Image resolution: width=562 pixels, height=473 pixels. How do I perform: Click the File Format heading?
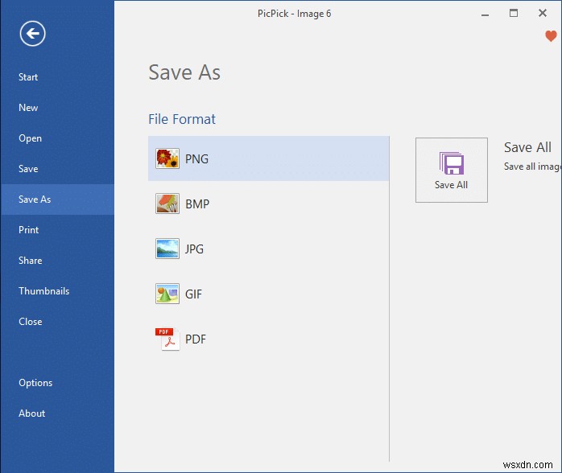coord(182,119)
